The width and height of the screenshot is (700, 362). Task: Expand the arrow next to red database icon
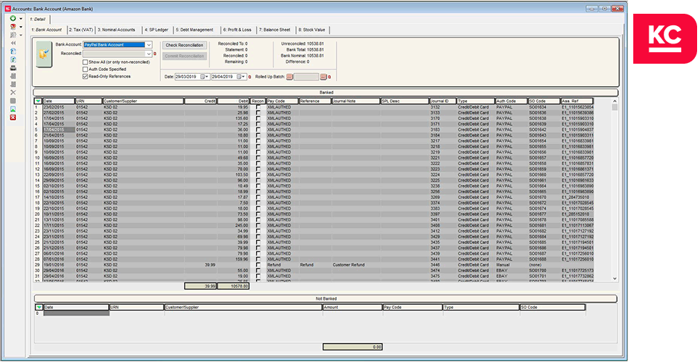pyautogui.click(x=20, y=27)
